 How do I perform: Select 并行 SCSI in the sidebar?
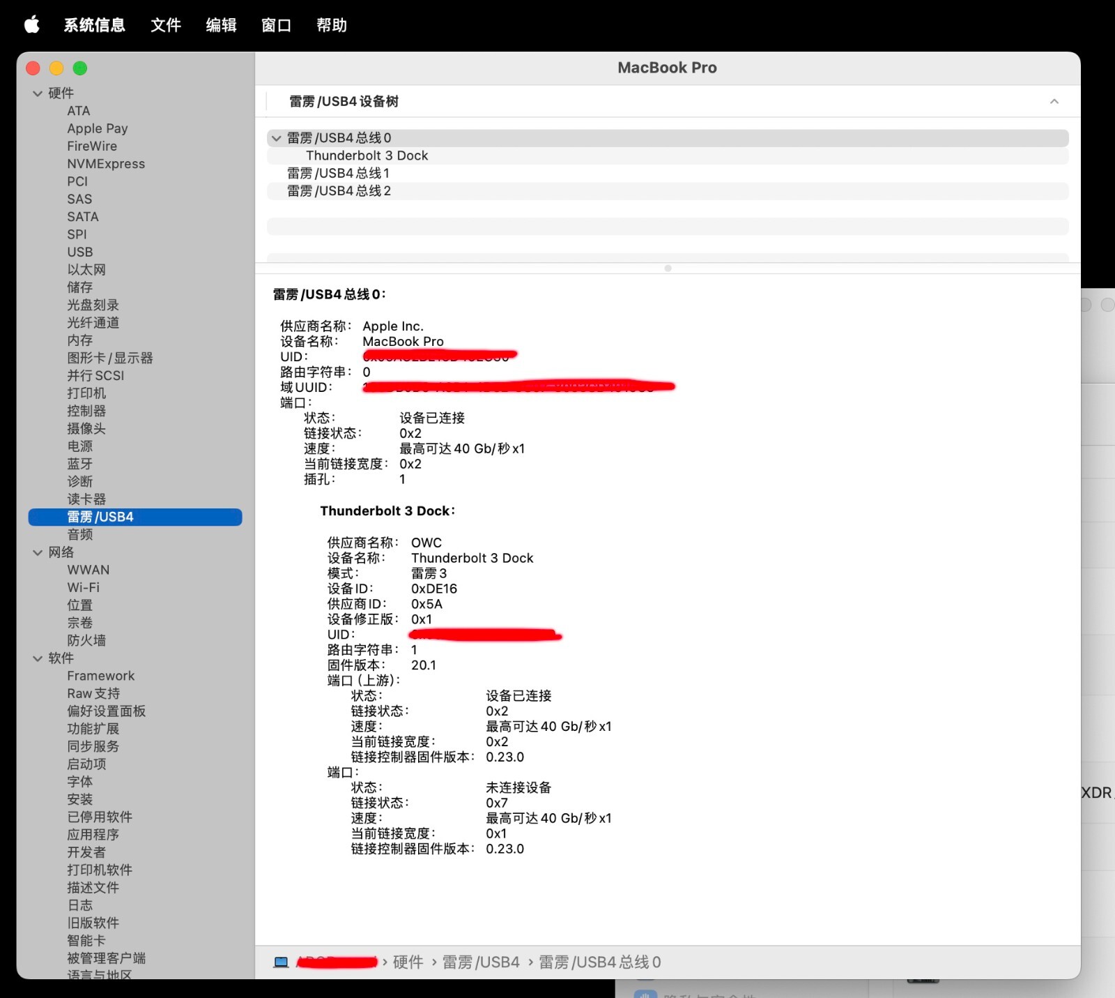coord(95,376)
